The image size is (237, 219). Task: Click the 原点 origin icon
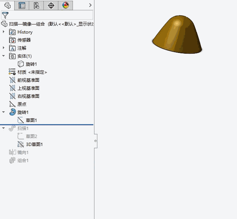(12, 104)
